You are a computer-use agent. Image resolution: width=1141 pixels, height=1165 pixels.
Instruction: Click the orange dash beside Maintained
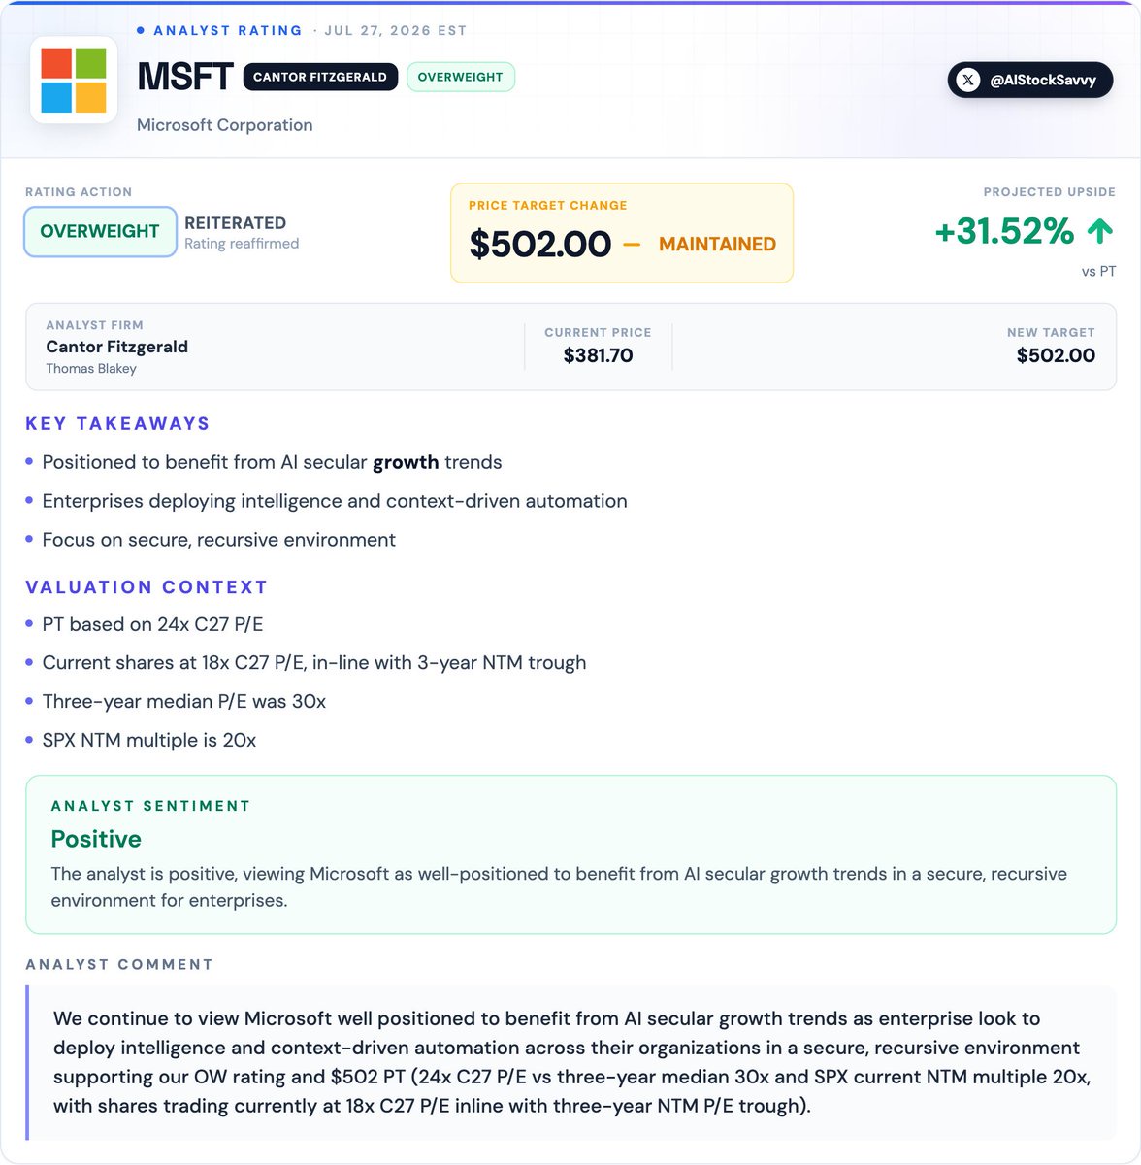click(x=632, y=245)
